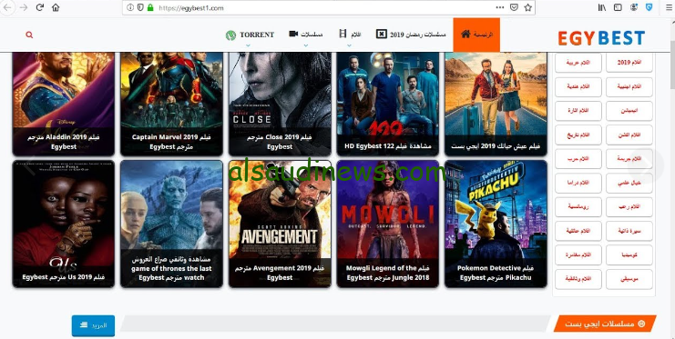Viewport: 675px width, 339px height.
Task: Click the EGYBEST logo
Action: click(x=601, y=38)
